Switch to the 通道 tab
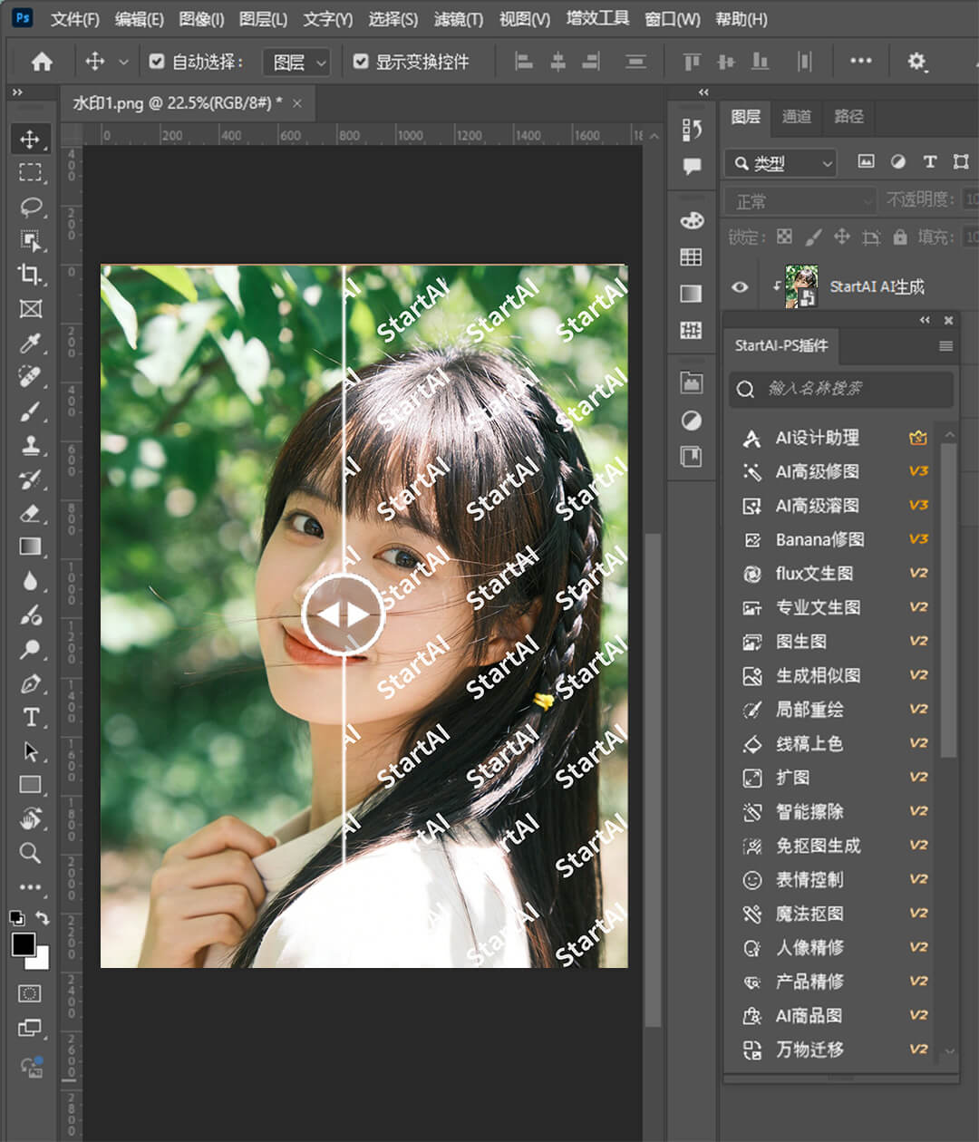This screenshot has height=1142, width=979. [x=797, y=116]
